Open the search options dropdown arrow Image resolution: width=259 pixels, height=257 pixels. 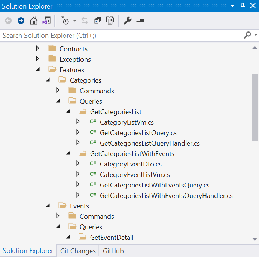pos(256,35)
